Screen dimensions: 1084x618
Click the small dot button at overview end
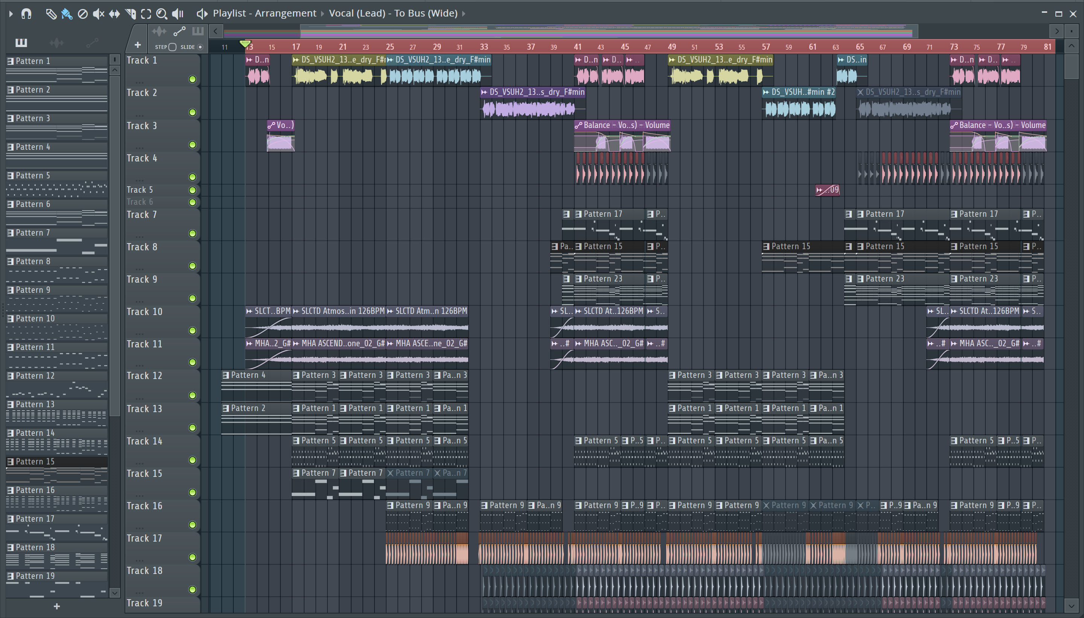pyautogui.click(x=1072, y=31)
